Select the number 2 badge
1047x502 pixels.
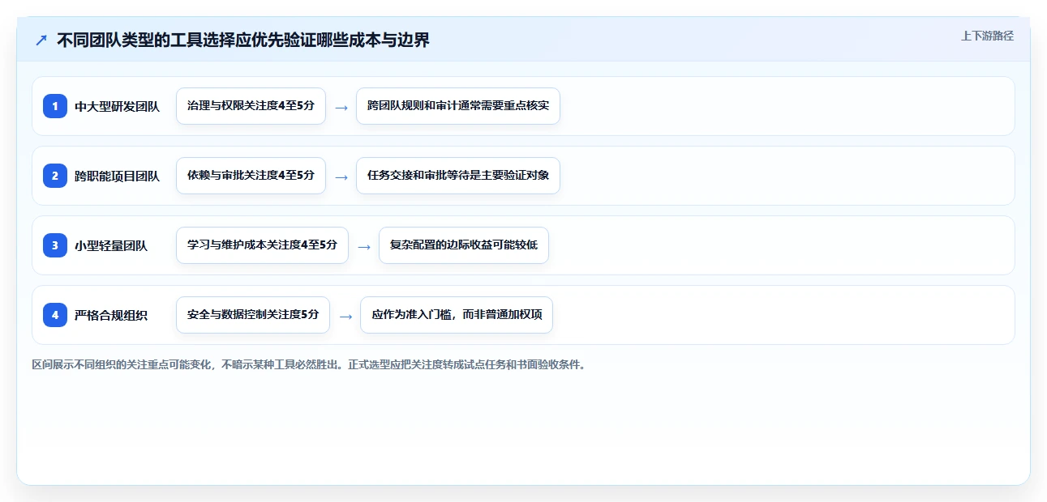pyautogui.click(x=55, y=176)
